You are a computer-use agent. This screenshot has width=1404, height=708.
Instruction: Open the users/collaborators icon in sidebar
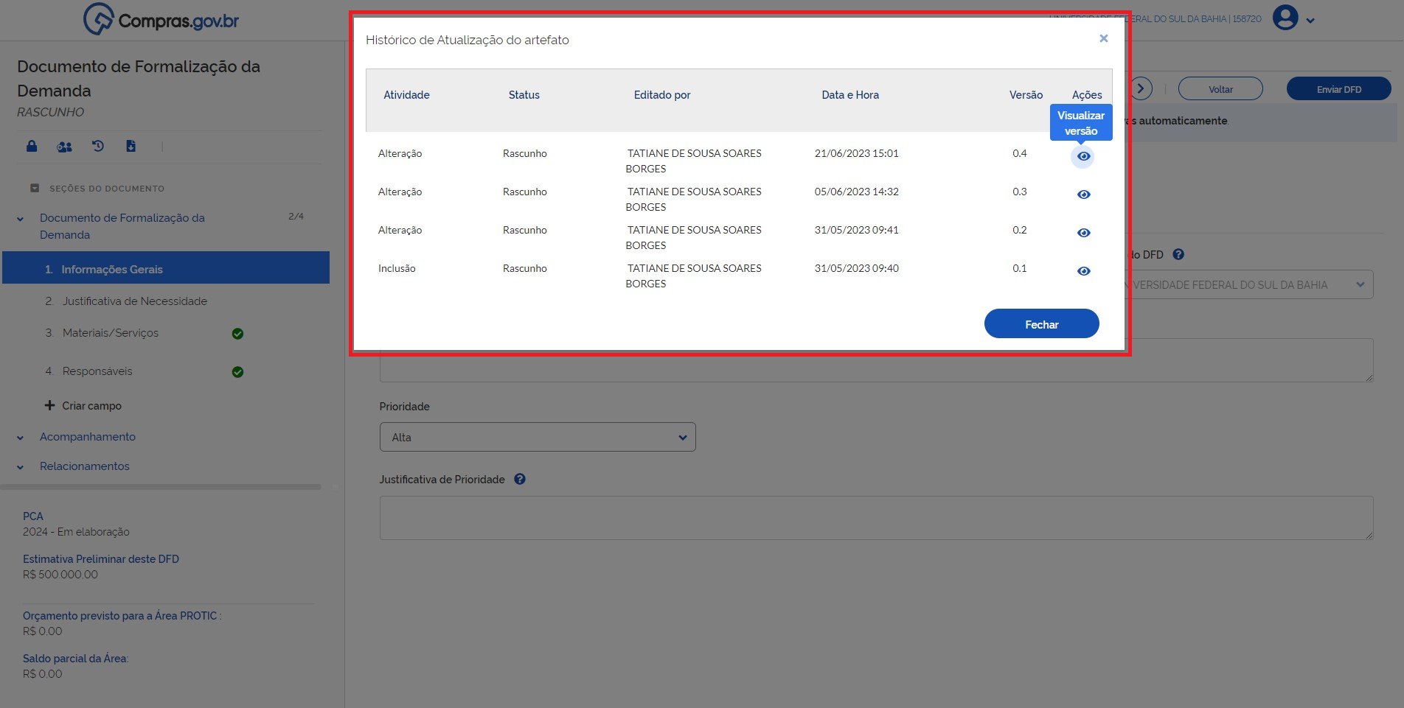click(65, 147)
